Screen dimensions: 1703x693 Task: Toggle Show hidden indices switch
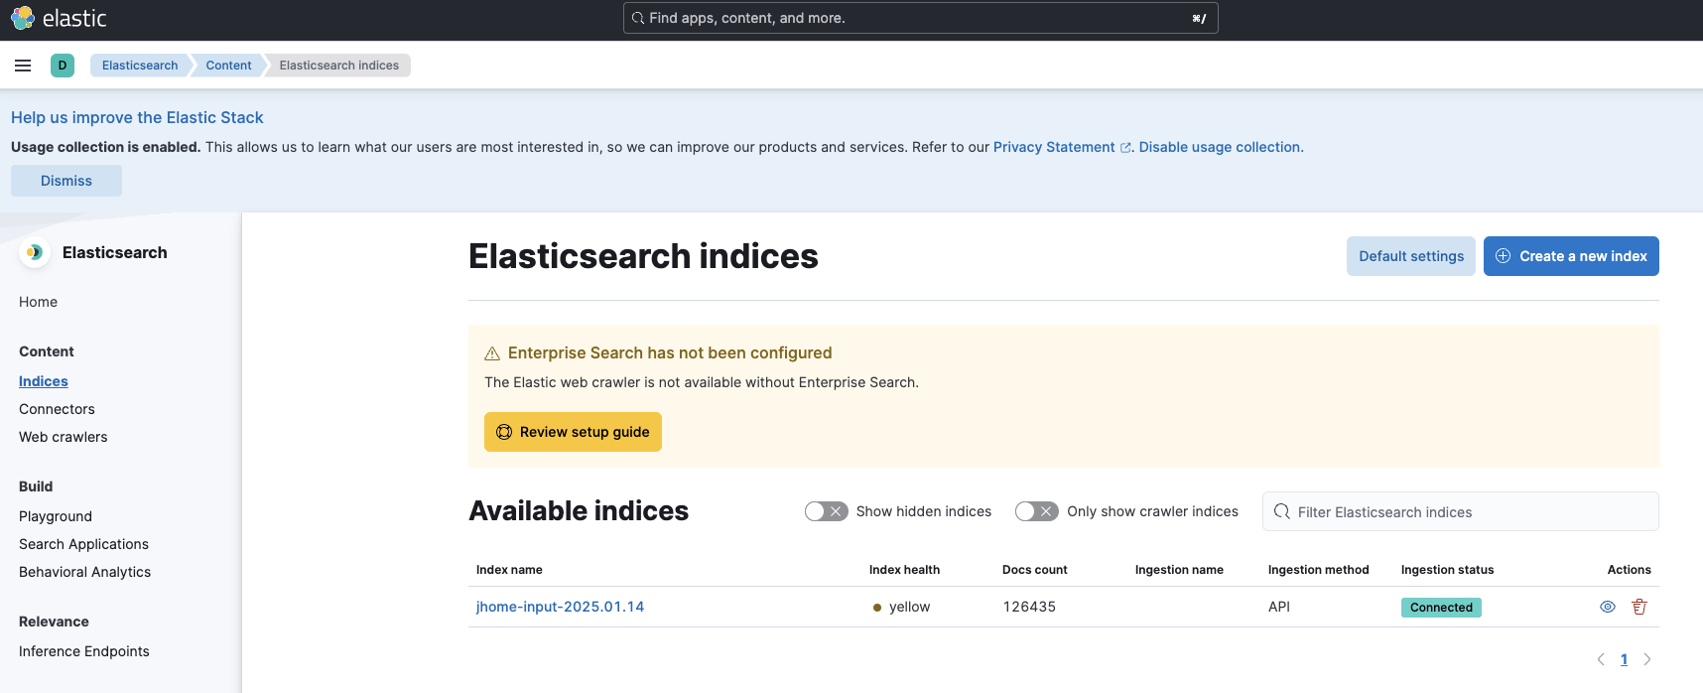(826, 511)
